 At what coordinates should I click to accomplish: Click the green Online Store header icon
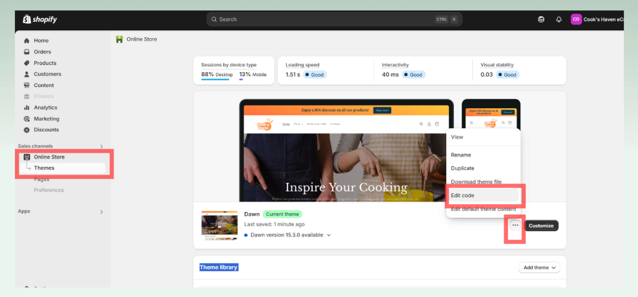pos(119,39)
